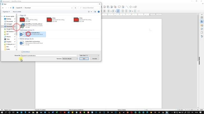Image resolution: width=204 pixels, height=114 pixels.
Task: Collapse the Settimana scorsa file group
Action: point(19,30)
